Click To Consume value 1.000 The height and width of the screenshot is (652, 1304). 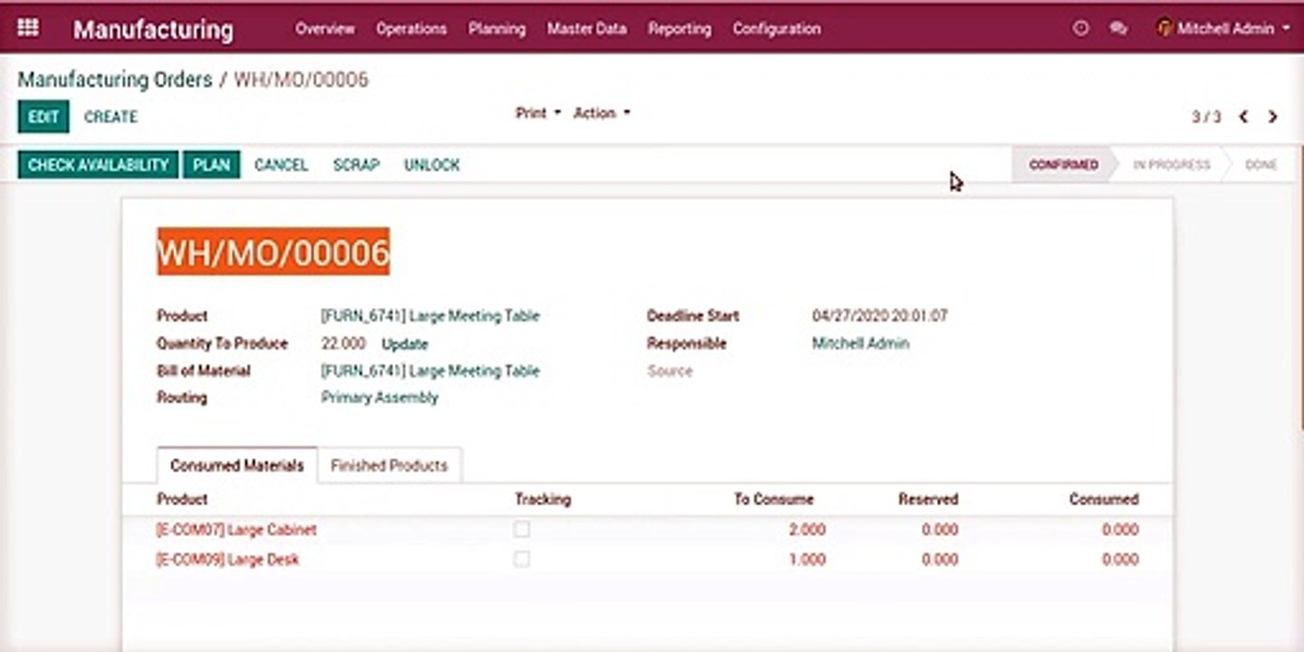[x=807, y=560]
